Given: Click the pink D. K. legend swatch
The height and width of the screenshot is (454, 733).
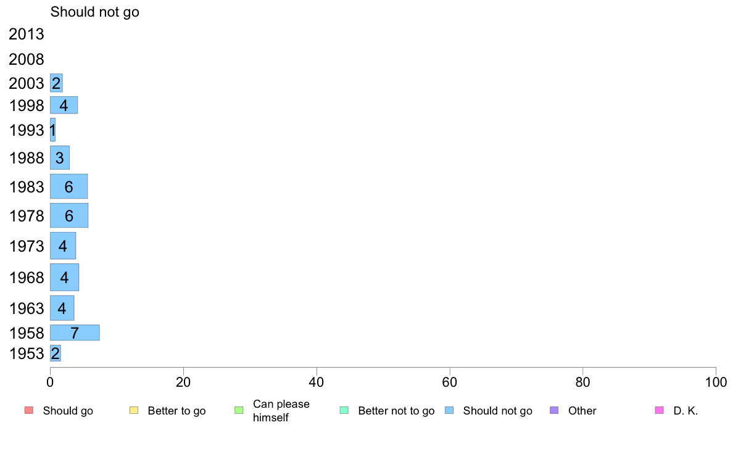Looking at the screenshot, I should point(660,411).
